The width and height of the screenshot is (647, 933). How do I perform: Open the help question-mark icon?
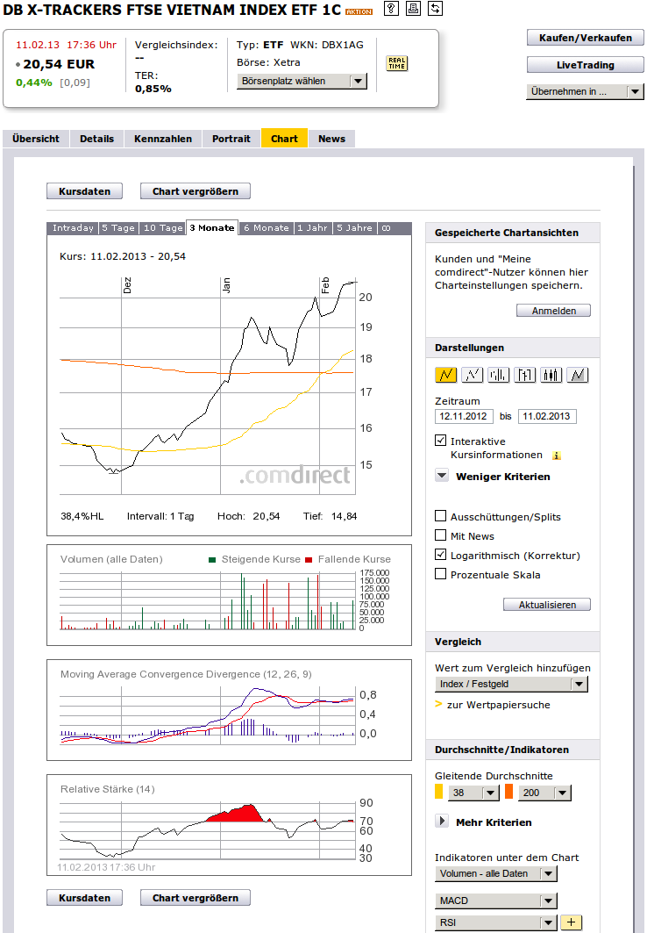pyautogui.click(x=391, y=8)
